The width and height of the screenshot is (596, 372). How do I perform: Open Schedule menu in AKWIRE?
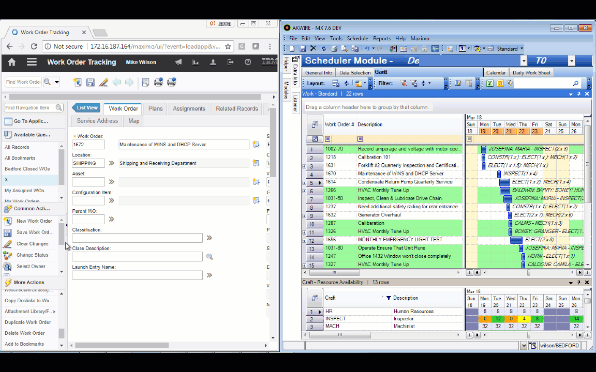point(357,38)
